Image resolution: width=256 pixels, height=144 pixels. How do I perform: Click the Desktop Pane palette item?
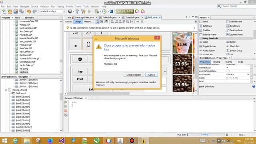point(234,30)
